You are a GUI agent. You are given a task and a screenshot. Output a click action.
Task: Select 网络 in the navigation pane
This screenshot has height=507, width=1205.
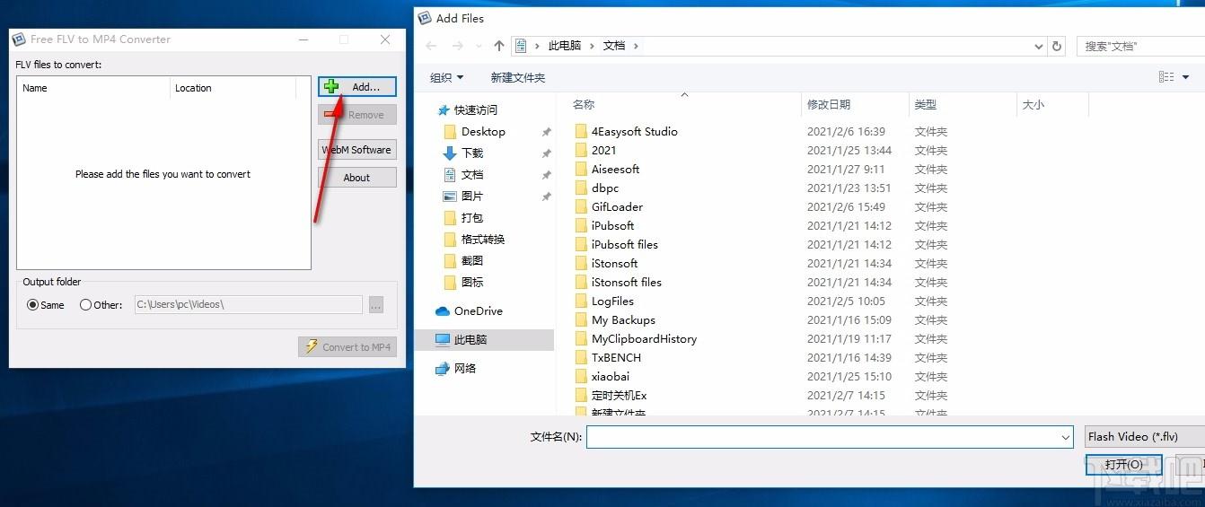465,369
